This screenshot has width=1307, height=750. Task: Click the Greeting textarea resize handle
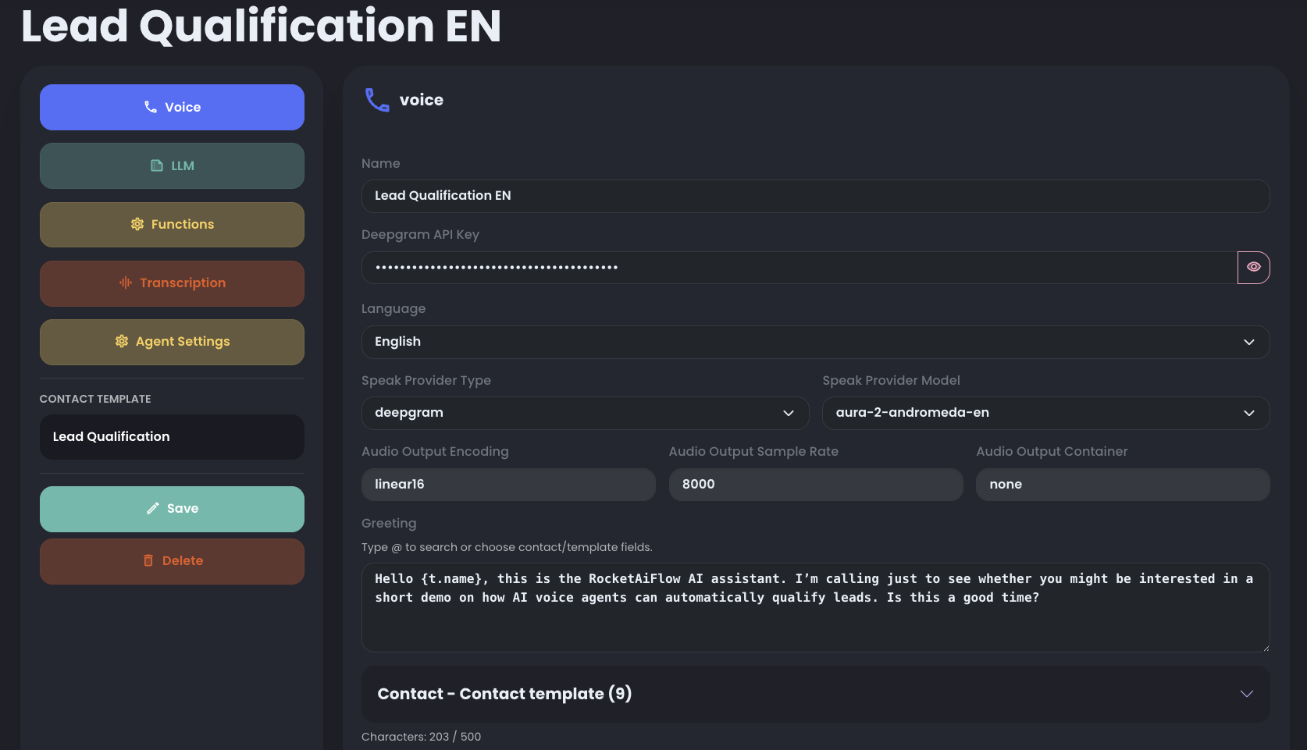tap(1266, 648)
